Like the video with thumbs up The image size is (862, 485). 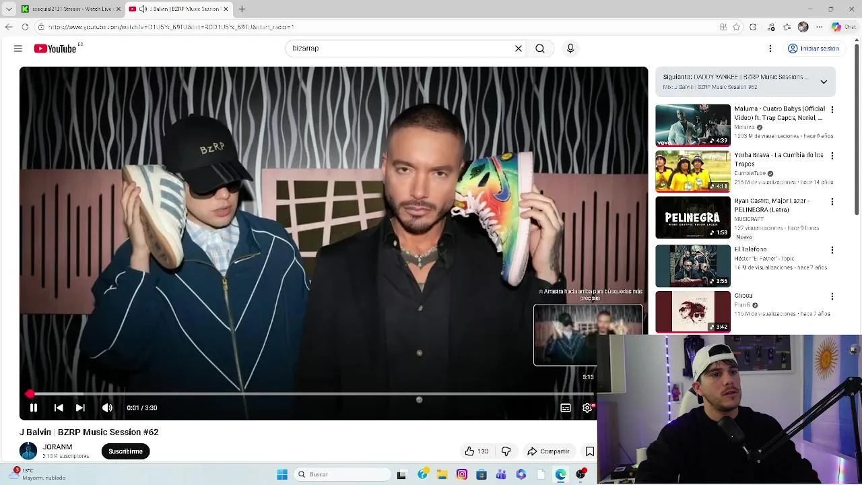click(476, 451)
